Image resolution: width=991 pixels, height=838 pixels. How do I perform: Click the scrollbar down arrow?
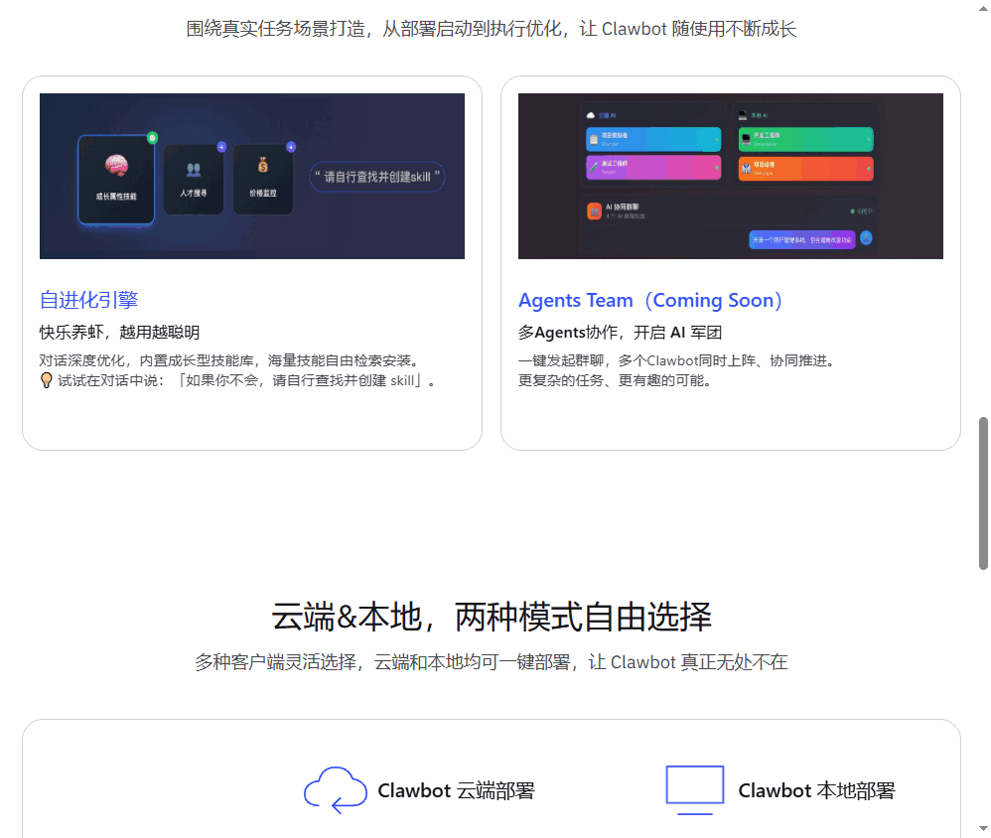(983, 828)
